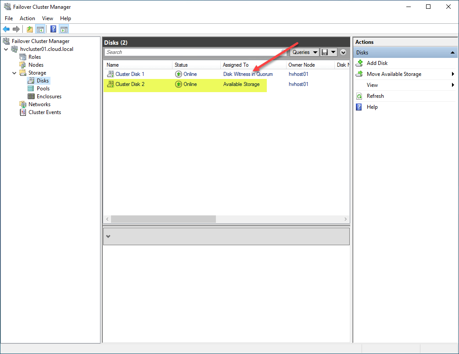Click the Pools tree icon
Screen dimensions: 459x354
[31, 88]
